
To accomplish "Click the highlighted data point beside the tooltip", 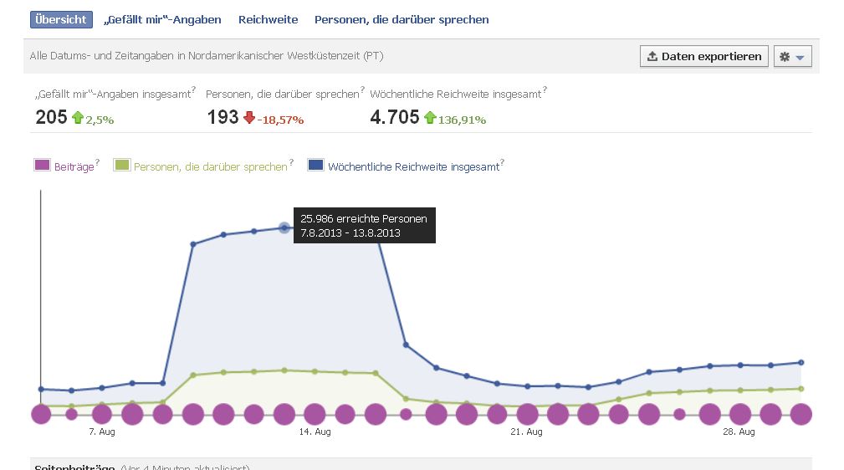I will pyautogui.click(x=284, y=227).
